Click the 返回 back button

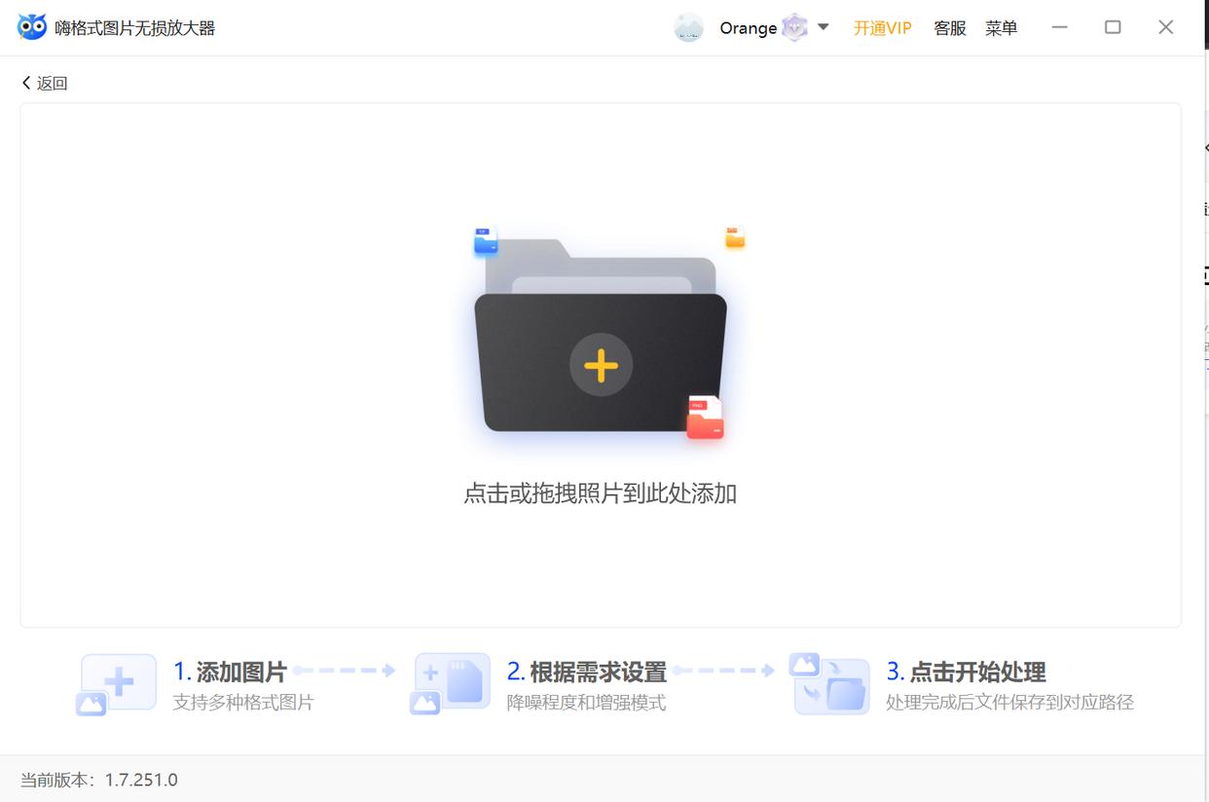[x=44, y=83]
